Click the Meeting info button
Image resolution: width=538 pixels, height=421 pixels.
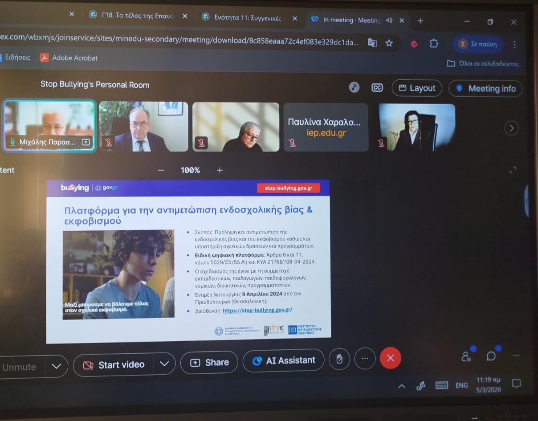point(485,89)
